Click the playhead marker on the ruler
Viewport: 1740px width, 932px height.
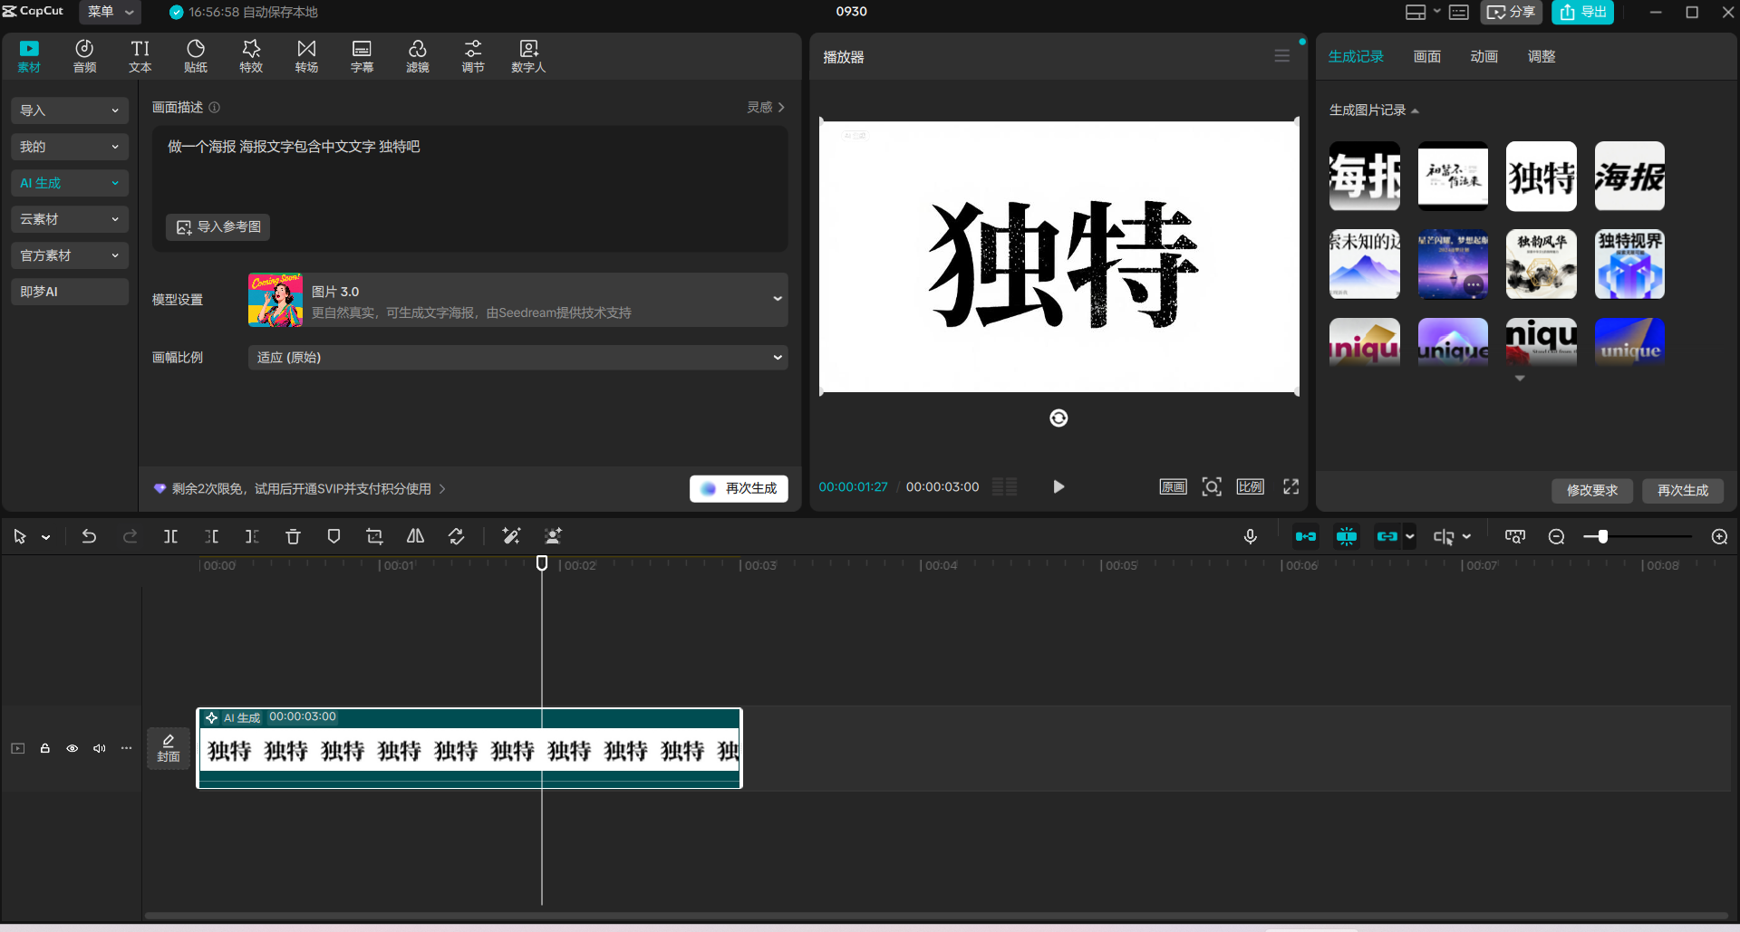[x=542, y=563]
